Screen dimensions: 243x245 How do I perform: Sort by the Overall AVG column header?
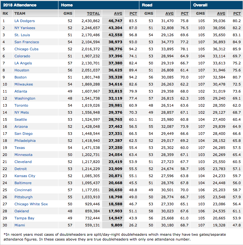pos(221,13)
